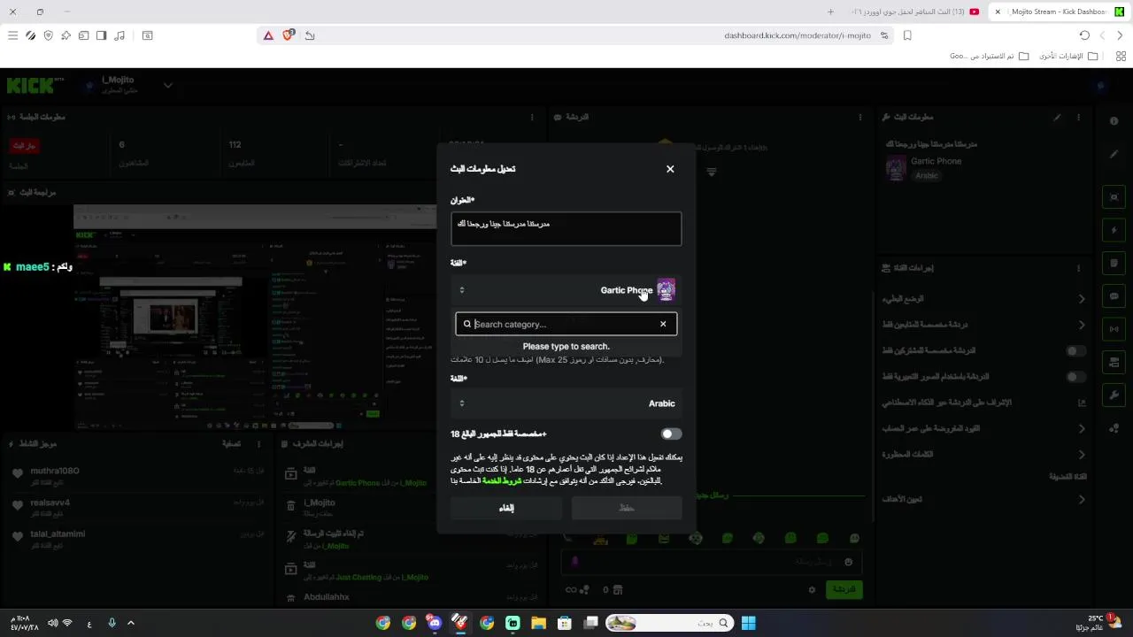Image resolution: width=1133 pixels, height=637 pixels.
Task: Open the Gartic Phone category dropdown
Action: (566, 290)
